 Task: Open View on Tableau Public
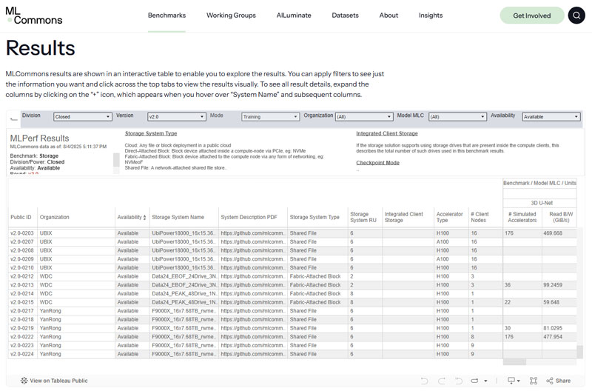coord(54,381)
